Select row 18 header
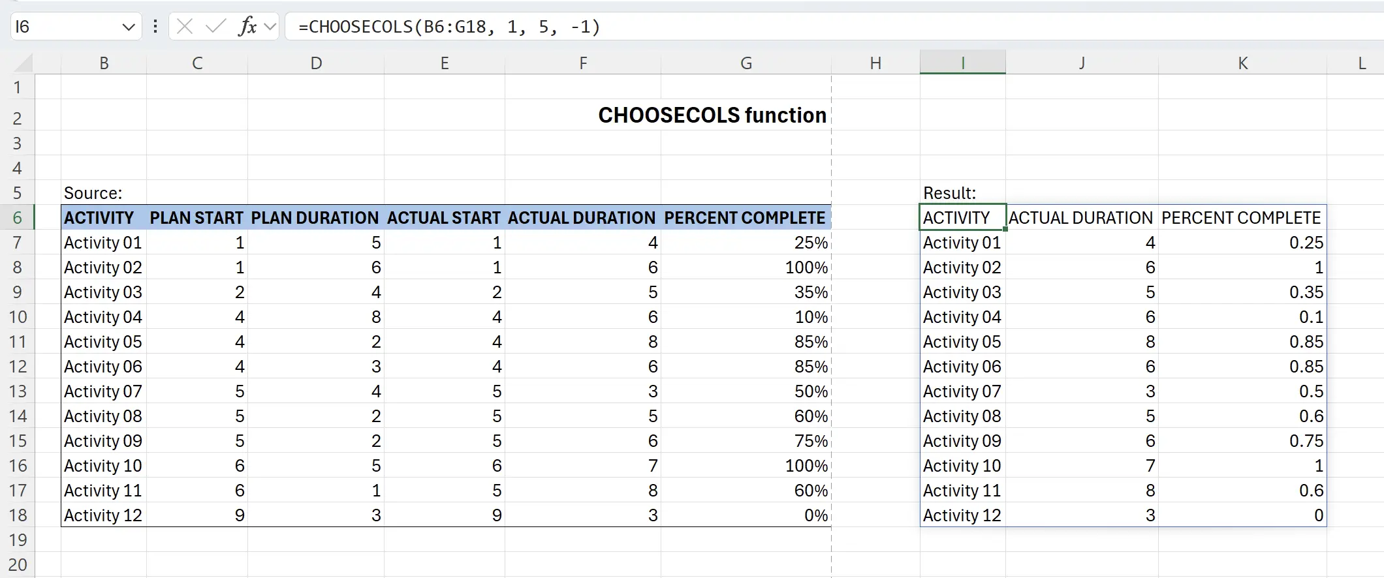Viewport: 1384px width, 578px height. tap(18, 515)
